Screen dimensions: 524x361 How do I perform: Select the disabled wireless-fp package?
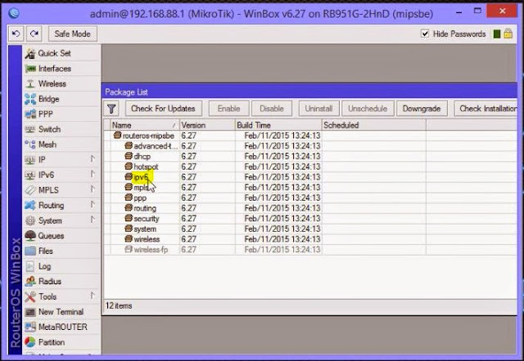(310, 250)
